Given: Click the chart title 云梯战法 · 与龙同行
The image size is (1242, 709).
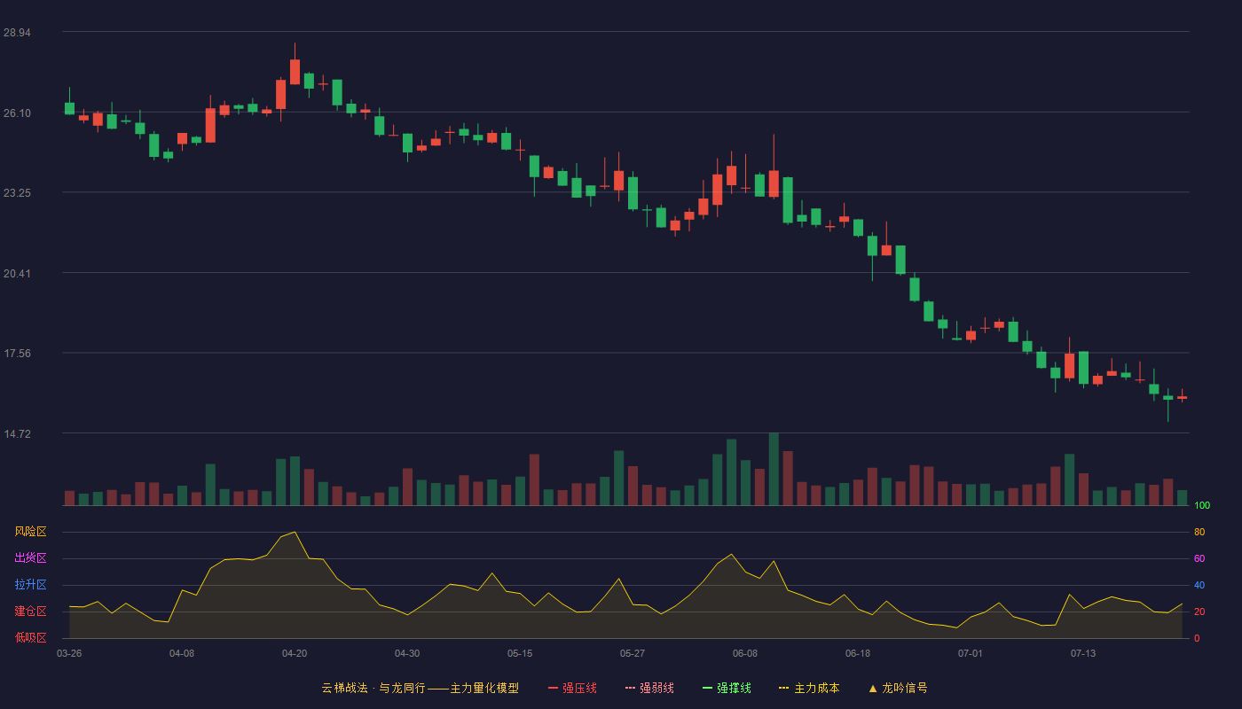Looking at the screenshot, I should [x=373, y=688].
